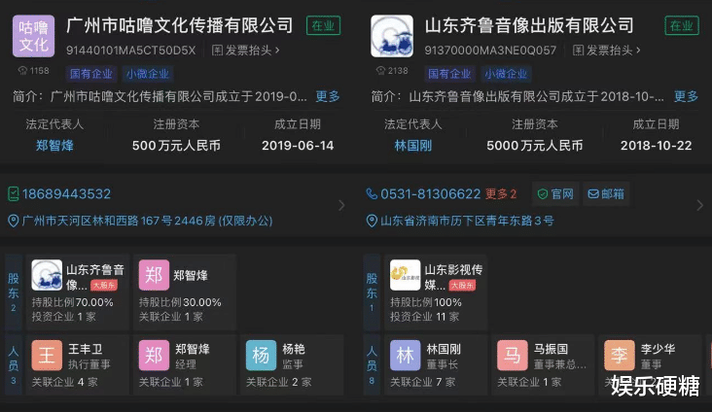Open 官网 official website button
The width and height of the screenshot is (712, 412).
coord(555,194)
